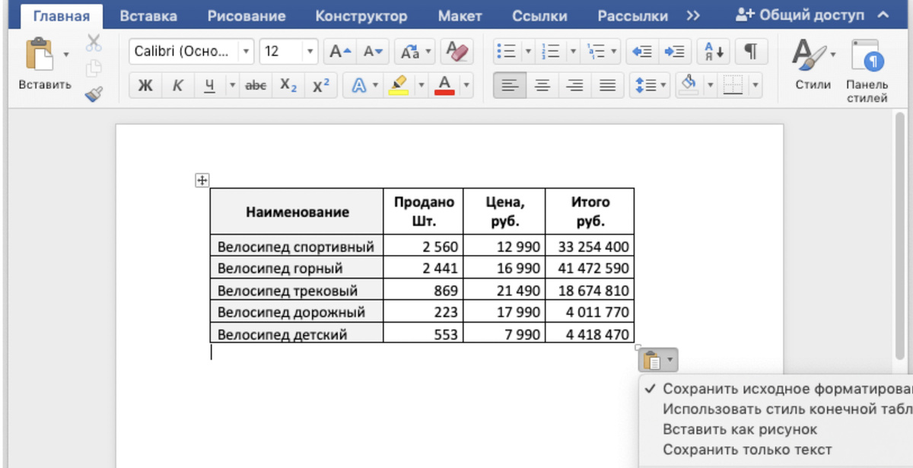Open the Paste dropdown arrow
The image size is (913, 468).
pos(65,55)
